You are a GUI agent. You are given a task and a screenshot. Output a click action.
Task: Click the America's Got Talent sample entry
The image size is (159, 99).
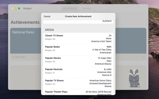click(101, 41)
